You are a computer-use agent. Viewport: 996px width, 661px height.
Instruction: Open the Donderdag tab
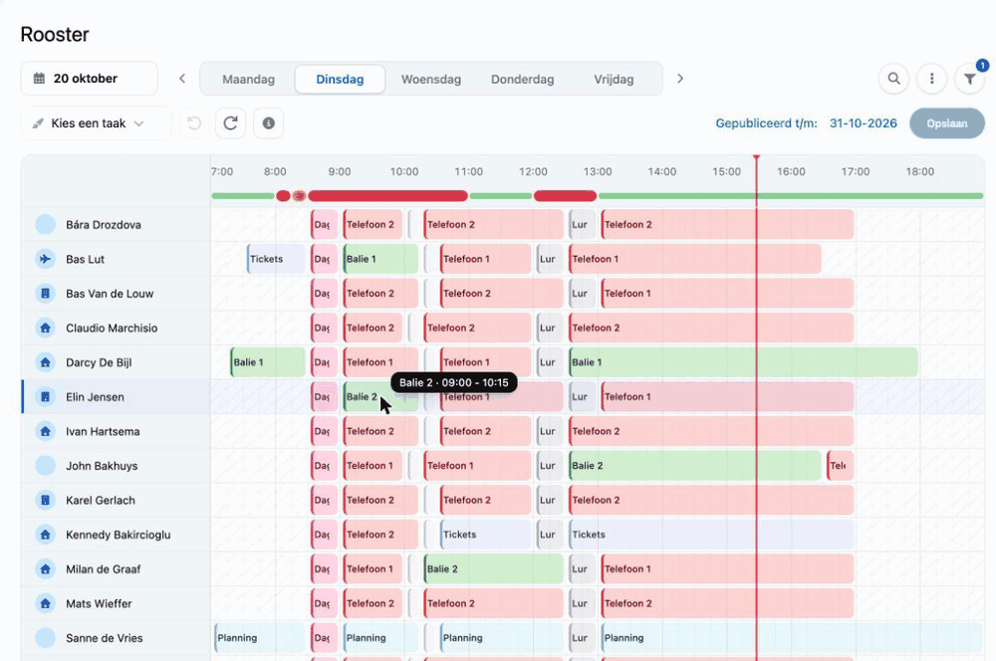pyautogui.click(x=522, y=80)
